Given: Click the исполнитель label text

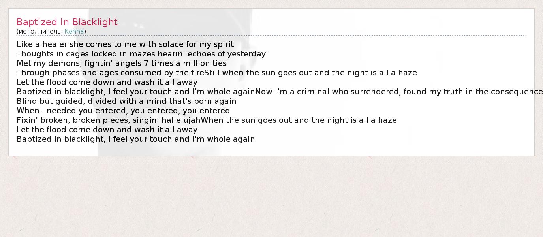Looking at the screenshot, I should pos(40,32).
